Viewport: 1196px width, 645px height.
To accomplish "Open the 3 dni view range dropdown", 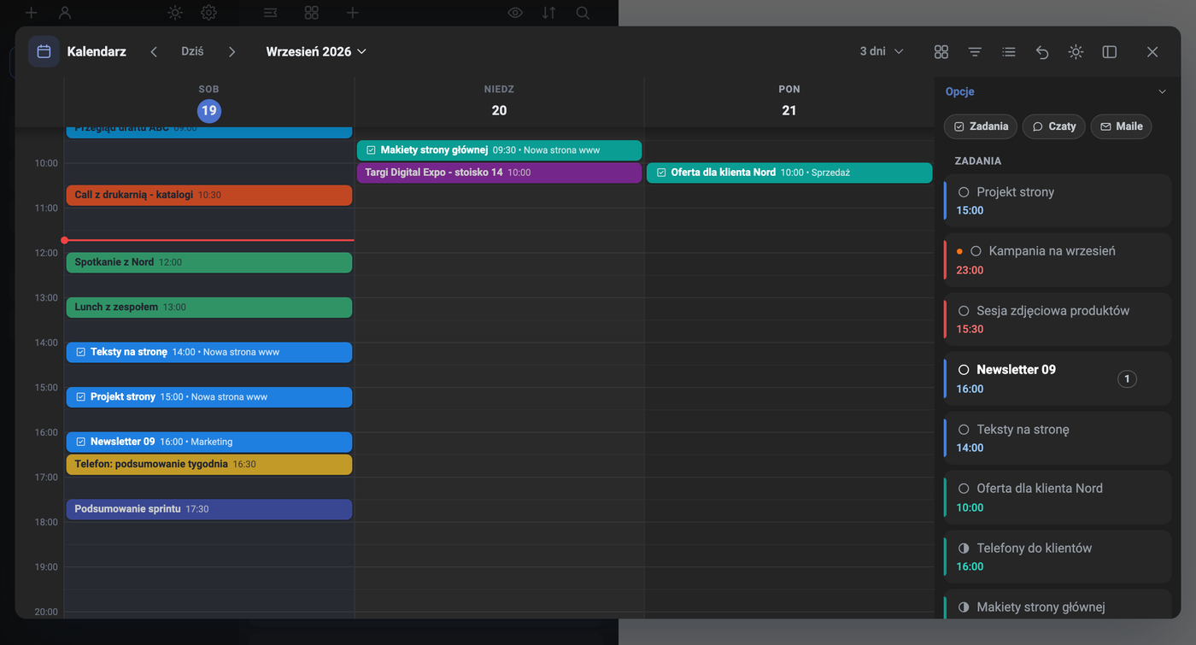I will [882, 51].
